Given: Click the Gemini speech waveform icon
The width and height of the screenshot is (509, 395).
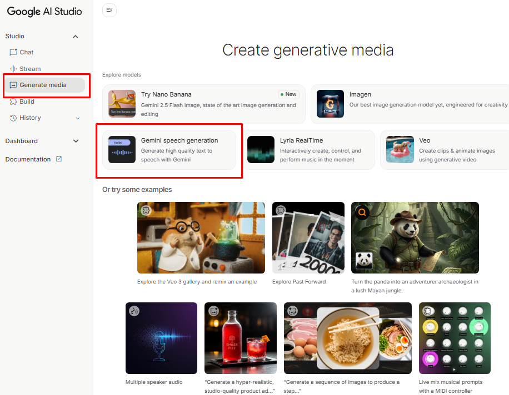Looking at the screenshot, I should pos(122,149).
